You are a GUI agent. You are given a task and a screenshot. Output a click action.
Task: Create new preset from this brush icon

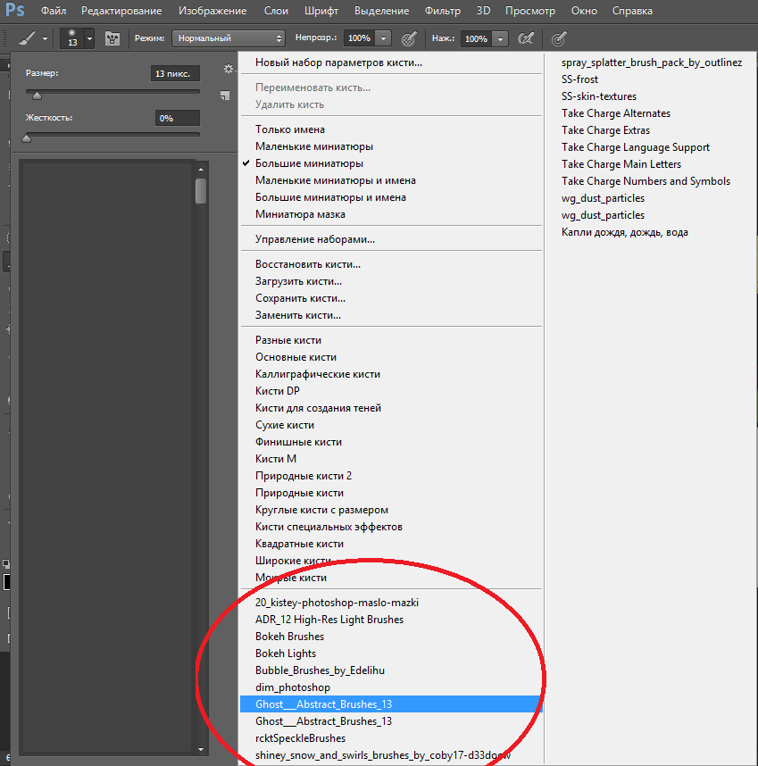pos(225,96)
